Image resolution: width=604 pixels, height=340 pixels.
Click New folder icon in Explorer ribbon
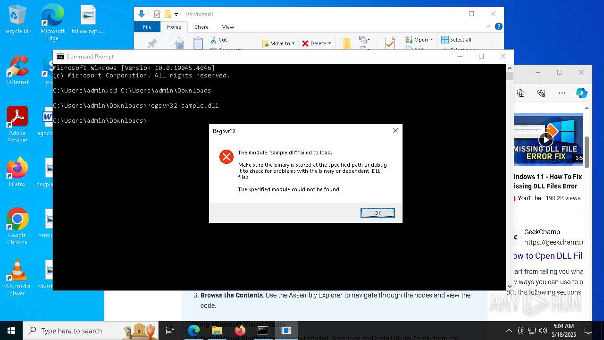point(347,43)
